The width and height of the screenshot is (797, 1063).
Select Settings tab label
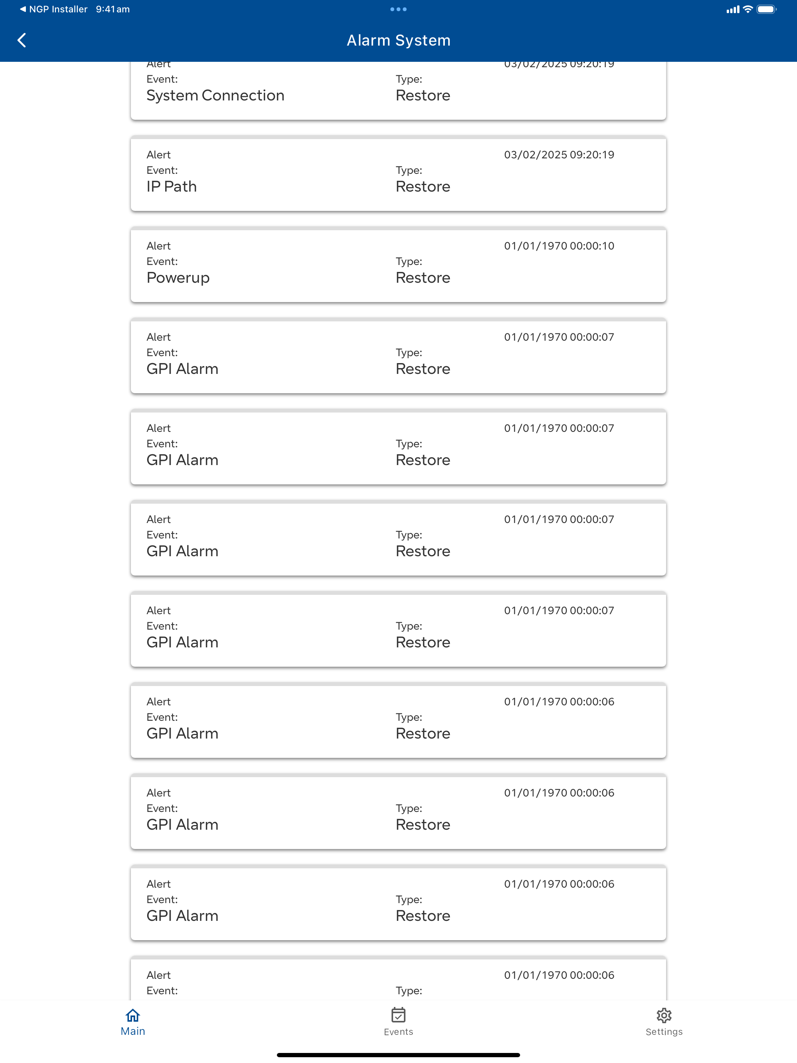tap(664, 1032)
